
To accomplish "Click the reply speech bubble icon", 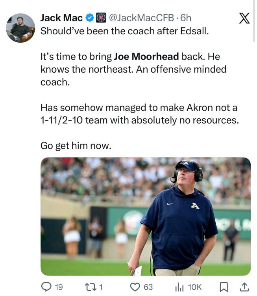I will 46,287.
